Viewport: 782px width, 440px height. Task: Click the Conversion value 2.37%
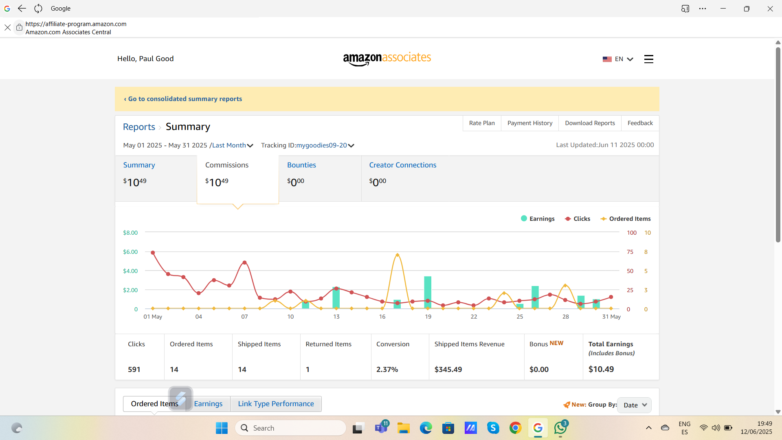click(x=387, y=370)
